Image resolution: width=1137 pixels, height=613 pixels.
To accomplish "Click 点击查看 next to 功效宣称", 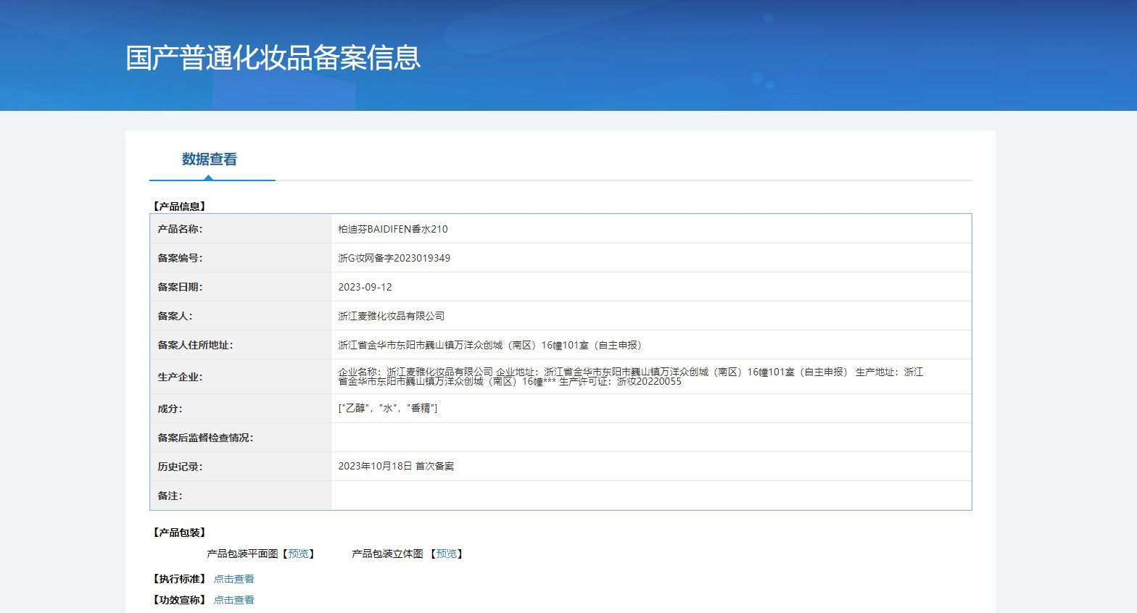I will pyautogui.click(x=233, y=600).
